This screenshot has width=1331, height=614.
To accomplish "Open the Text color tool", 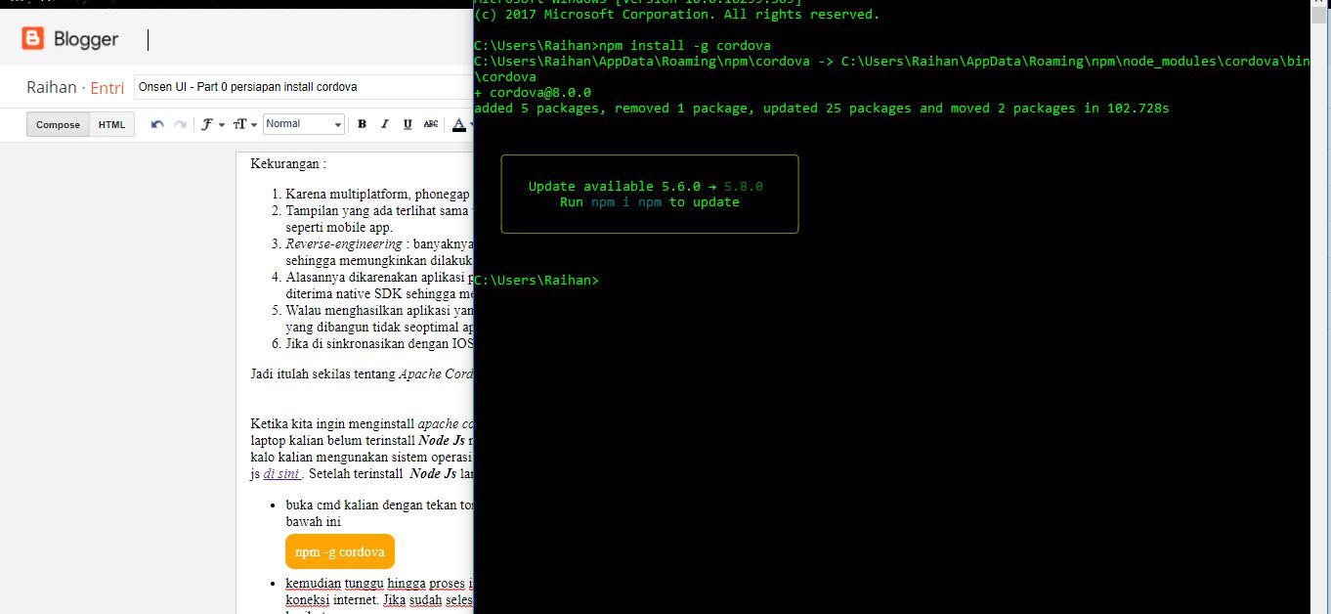I will (459, 123).
